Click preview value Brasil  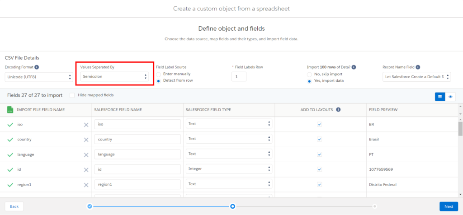(x=374, y=139)
